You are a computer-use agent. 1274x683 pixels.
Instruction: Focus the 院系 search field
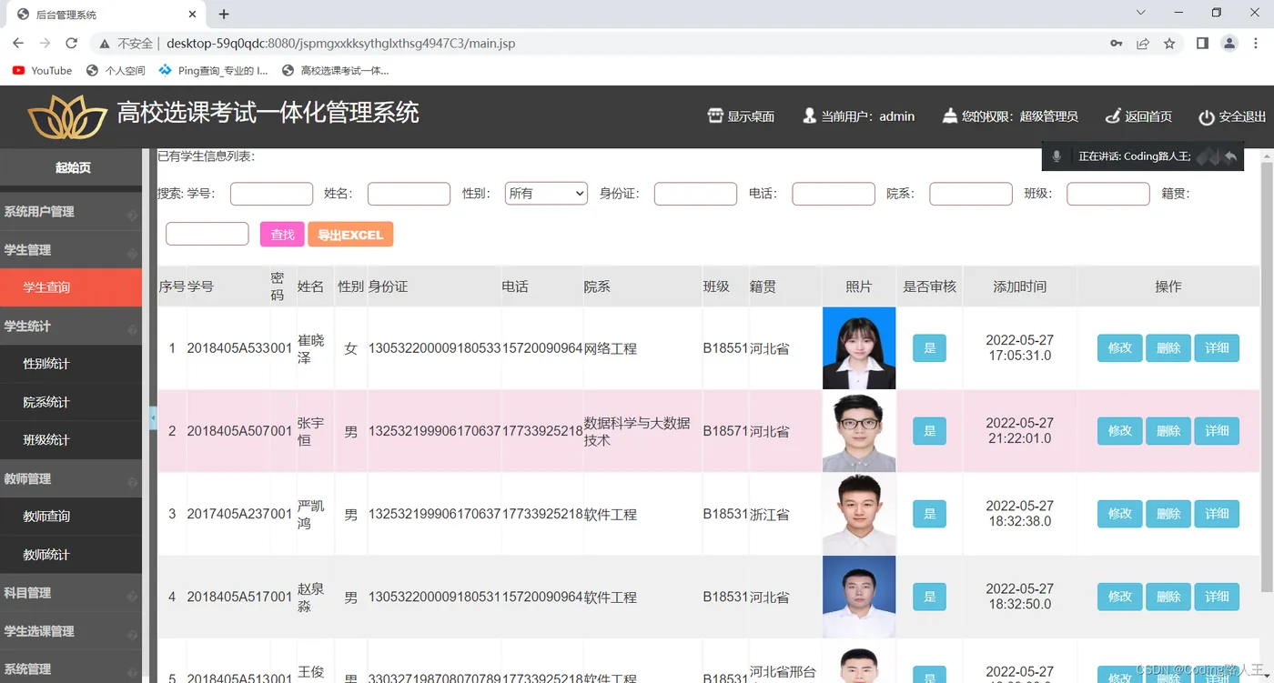point(971,194)
